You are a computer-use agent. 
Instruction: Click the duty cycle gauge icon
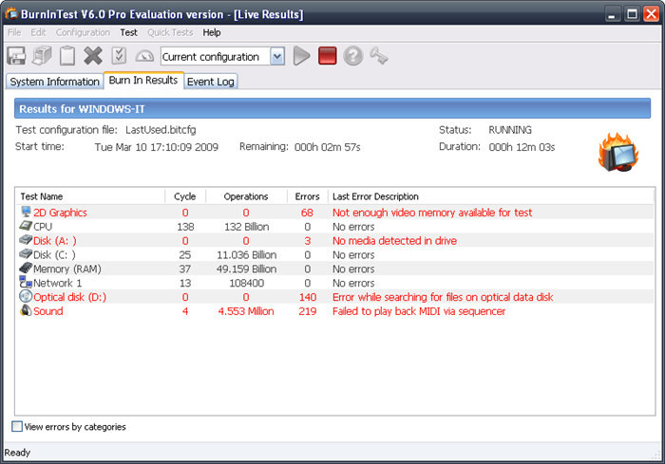point(144,56)
